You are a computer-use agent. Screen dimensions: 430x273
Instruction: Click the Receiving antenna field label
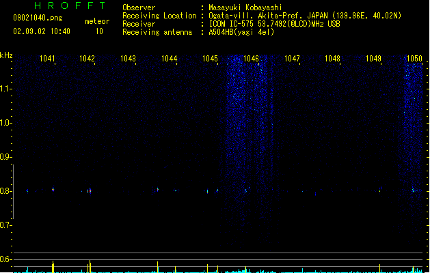[157, 32]
